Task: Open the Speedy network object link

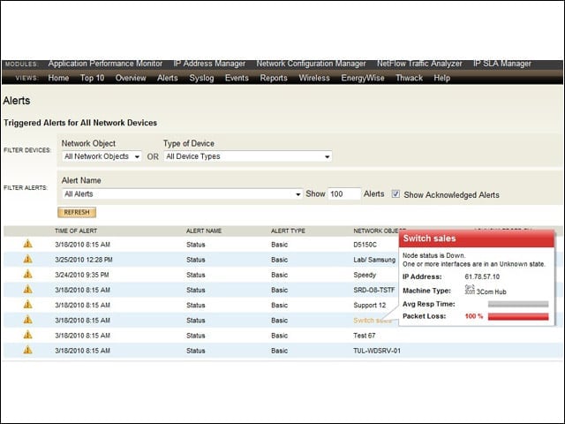Action: click(x=365, y=275)
